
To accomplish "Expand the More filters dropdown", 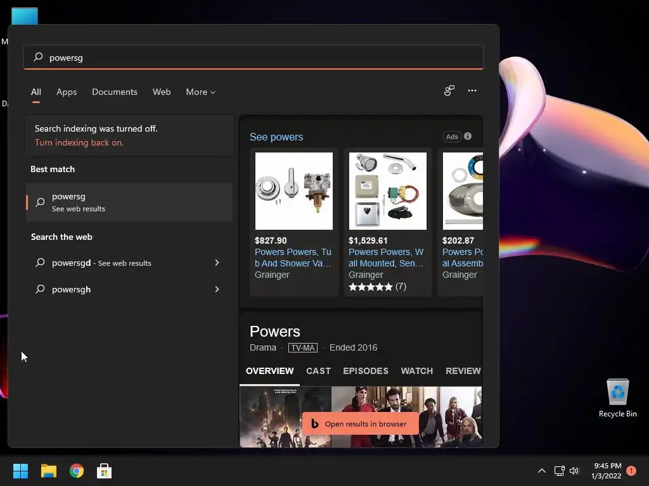I will click(201, 92).
